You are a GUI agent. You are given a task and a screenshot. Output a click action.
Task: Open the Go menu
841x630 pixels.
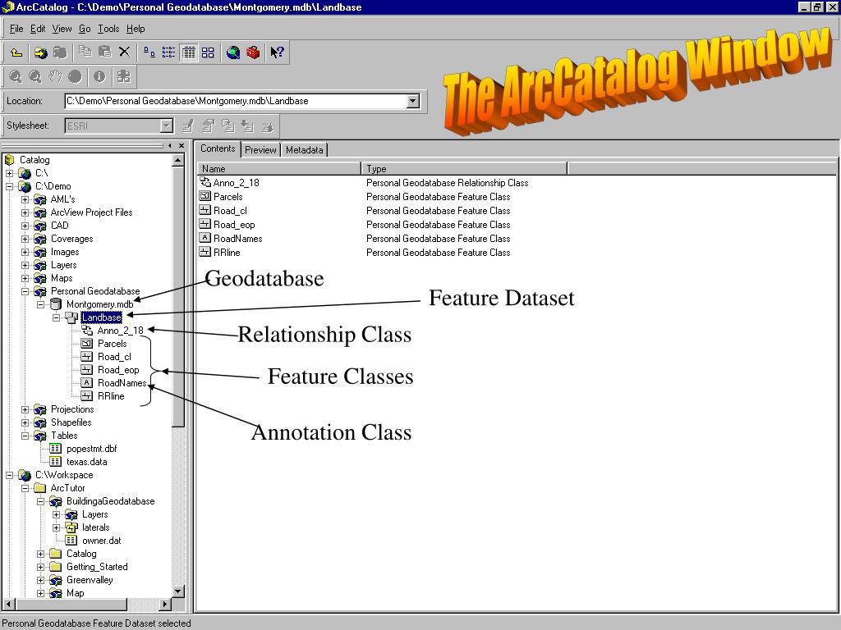click(x=85, y=29)
